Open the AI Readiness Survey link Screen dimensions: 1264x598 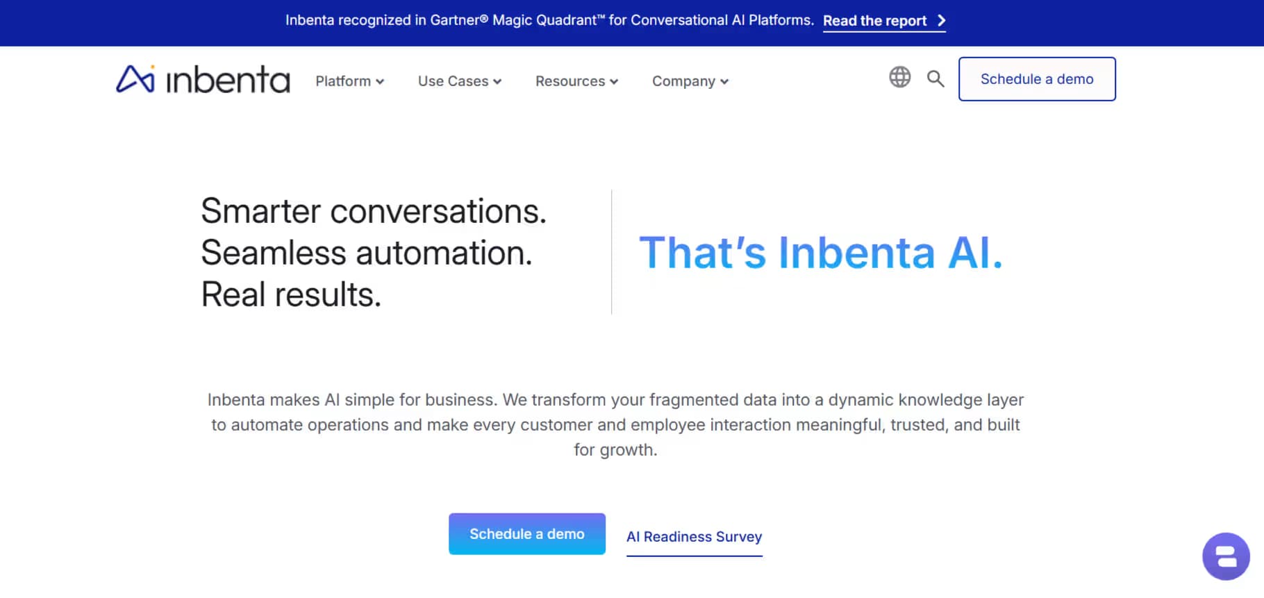point(694,537)
